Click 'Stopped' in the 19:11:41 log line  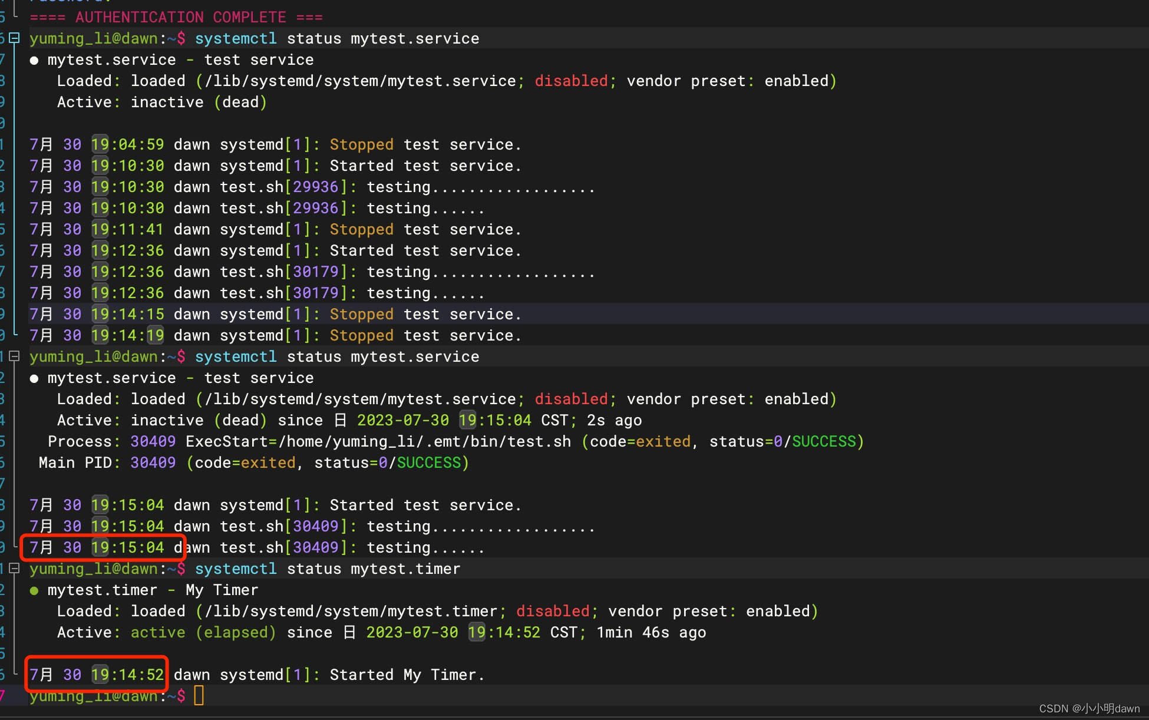(361, 229)
